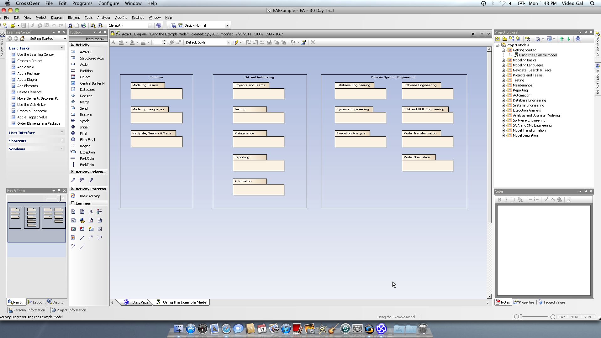This screenshot has height=338, width=601.
Task: Open the Analyzer menu
Action: [x=104, y=18]
